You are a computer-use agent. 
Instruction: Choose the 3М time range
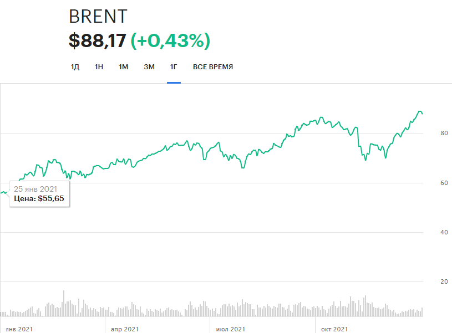click(x=149, y=67)
